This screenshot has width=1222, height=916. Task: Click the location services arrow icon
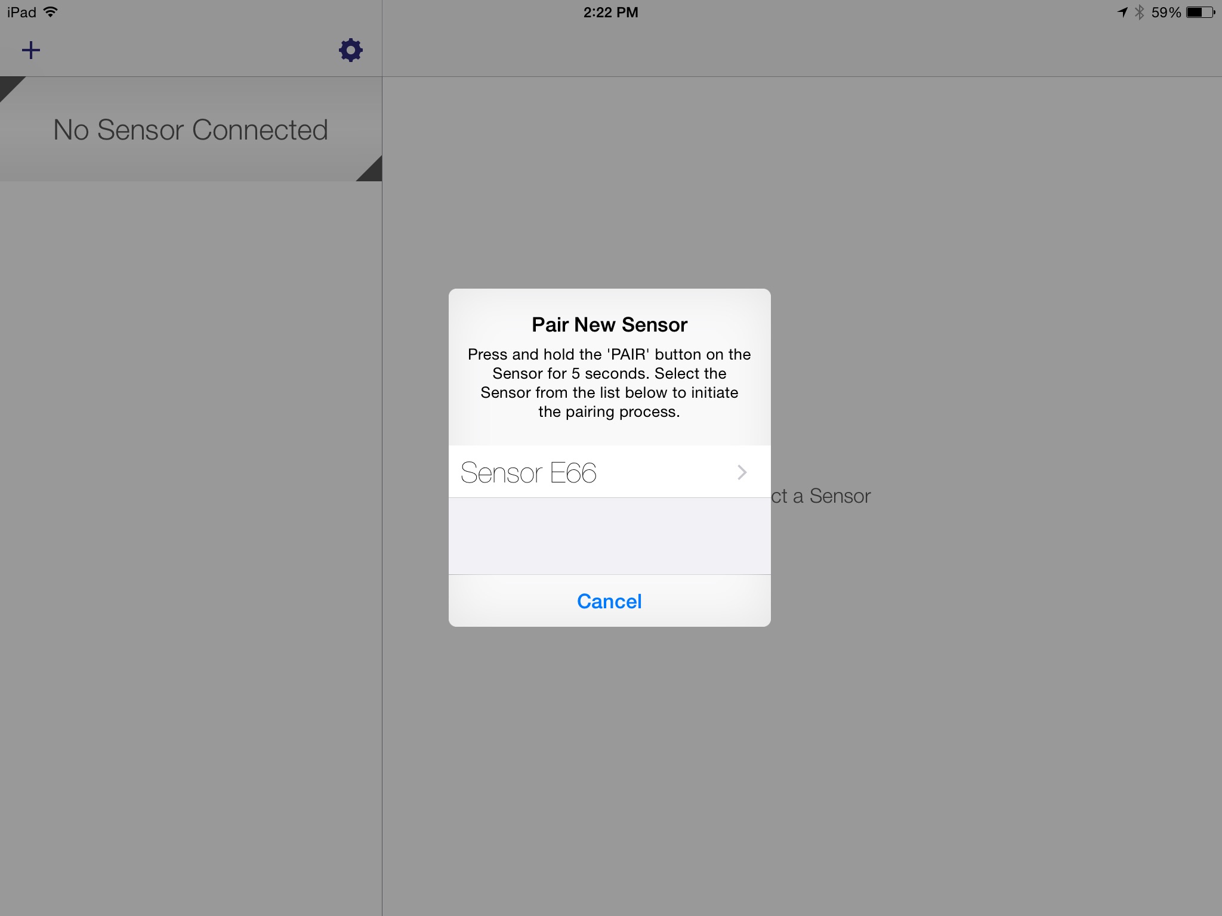pos(1123,12)
